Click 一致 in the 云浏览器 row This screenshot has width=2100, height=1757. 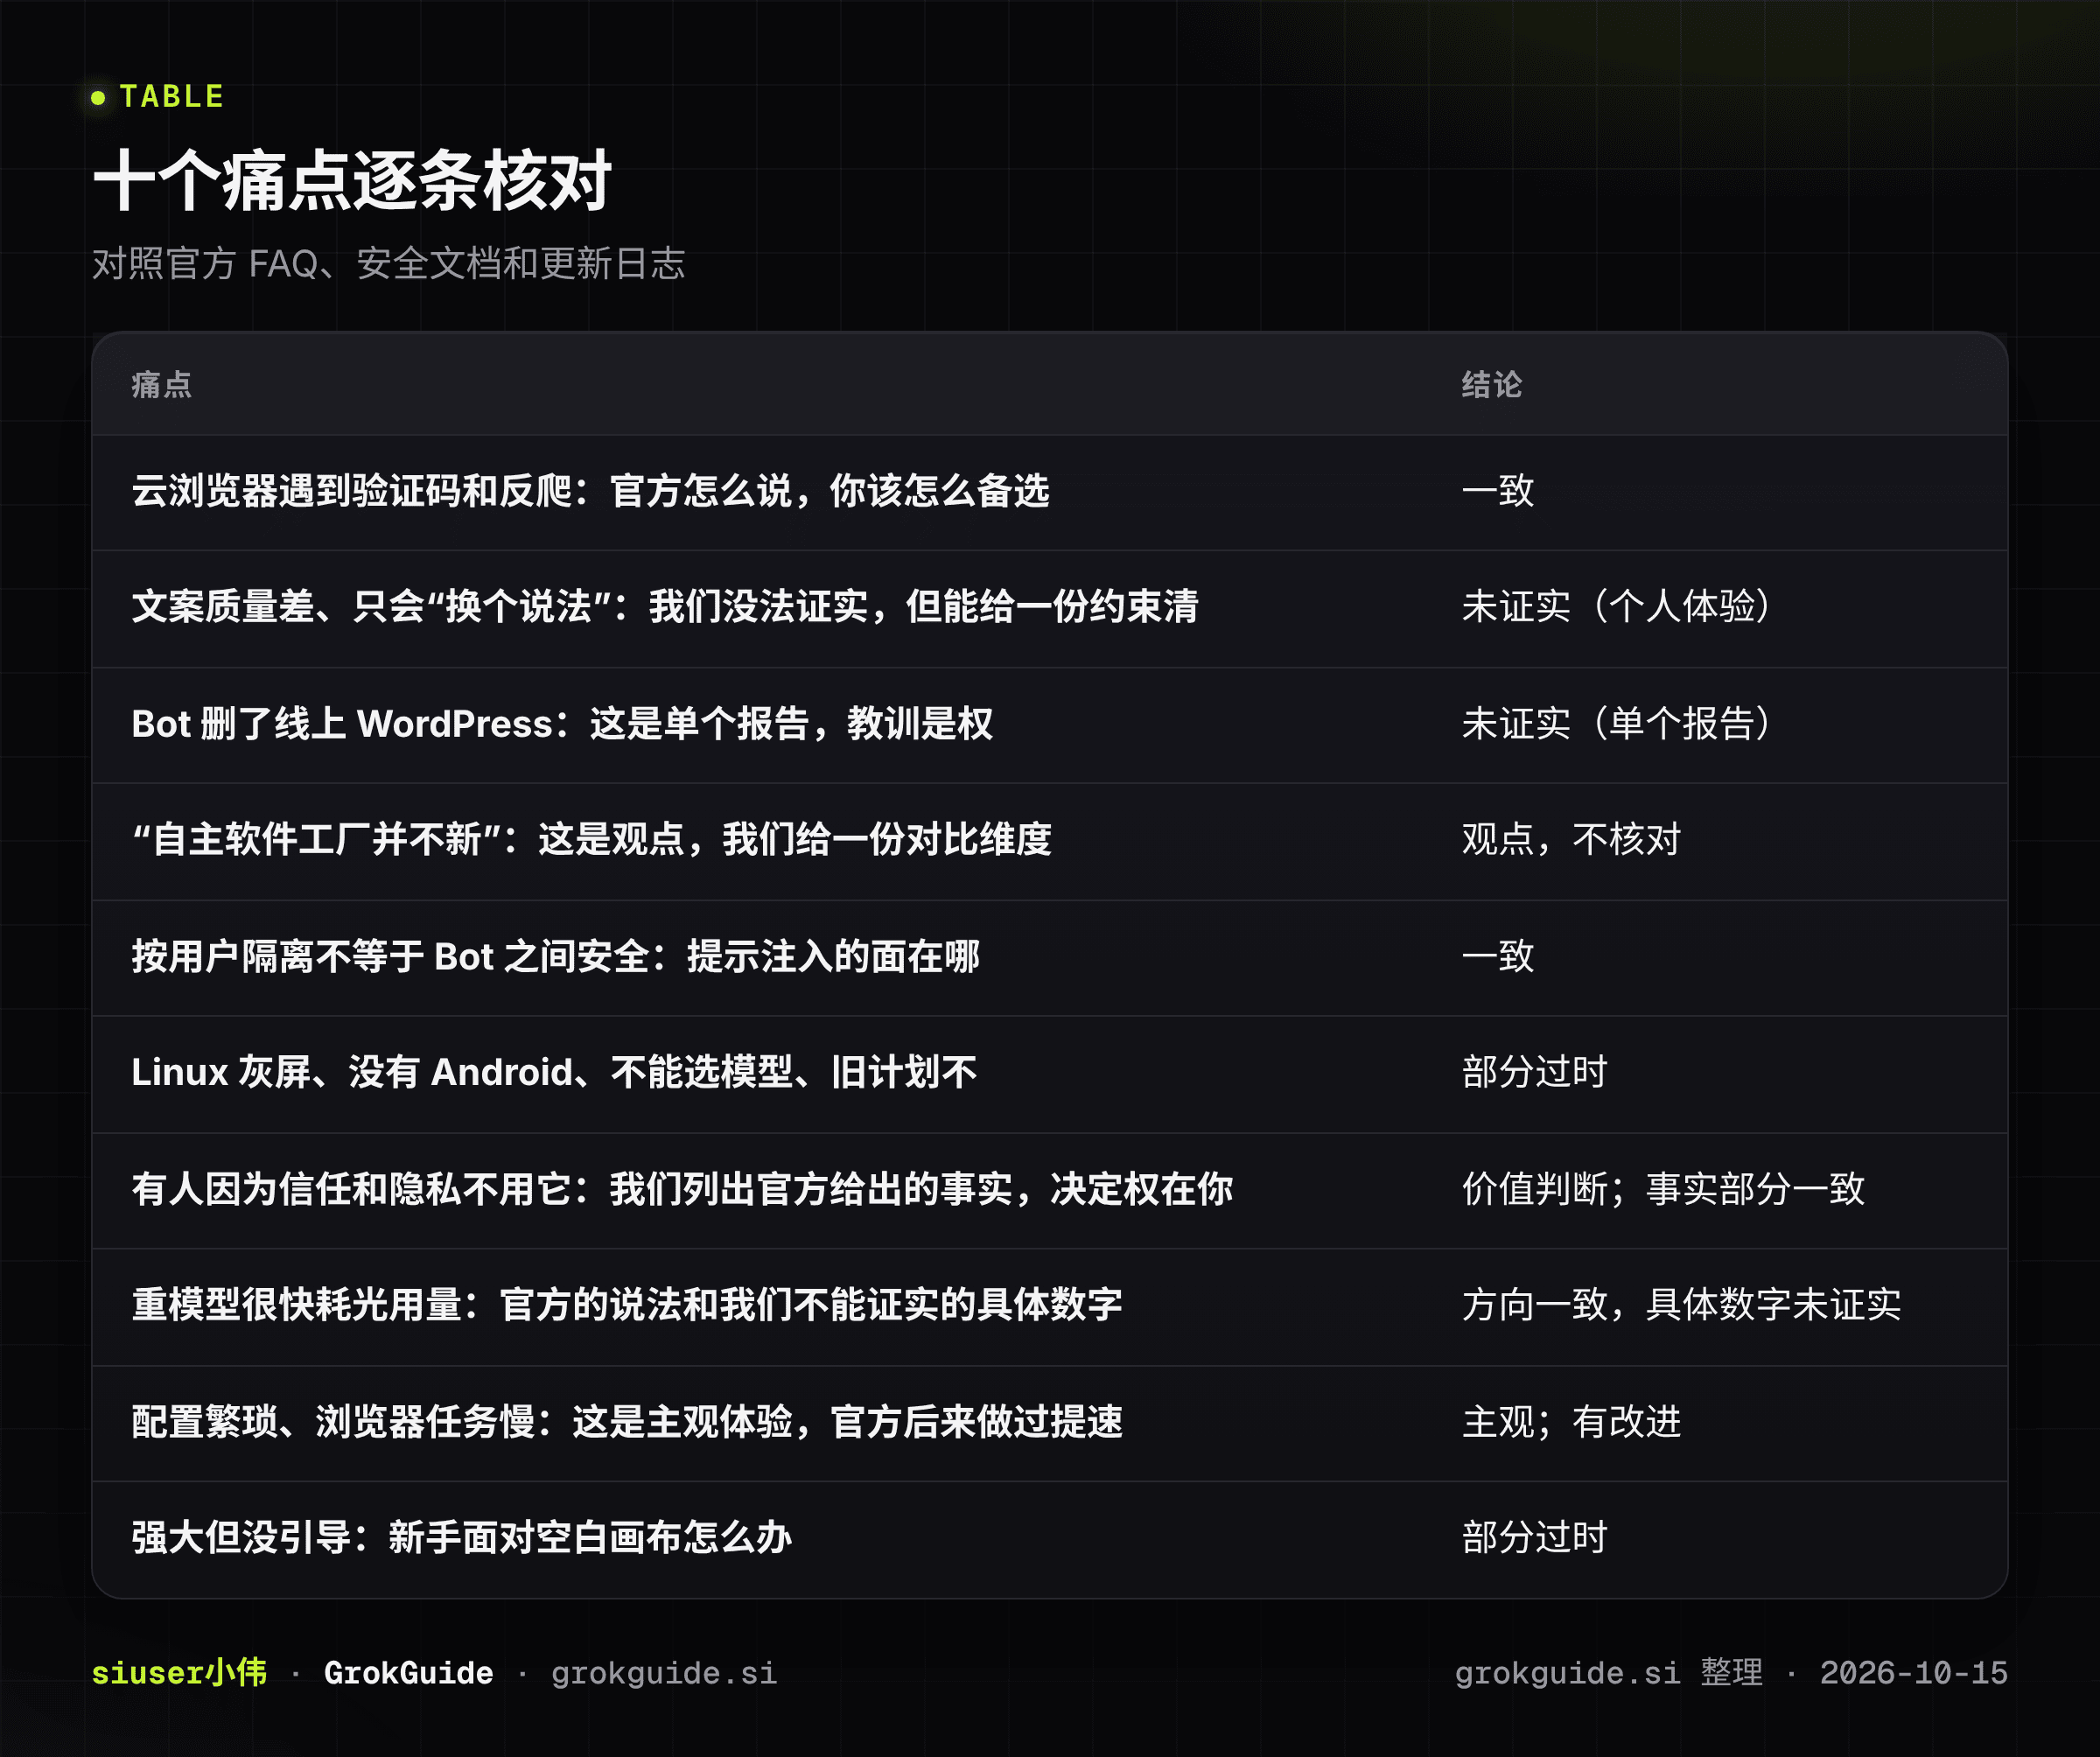pos(1497,490)
